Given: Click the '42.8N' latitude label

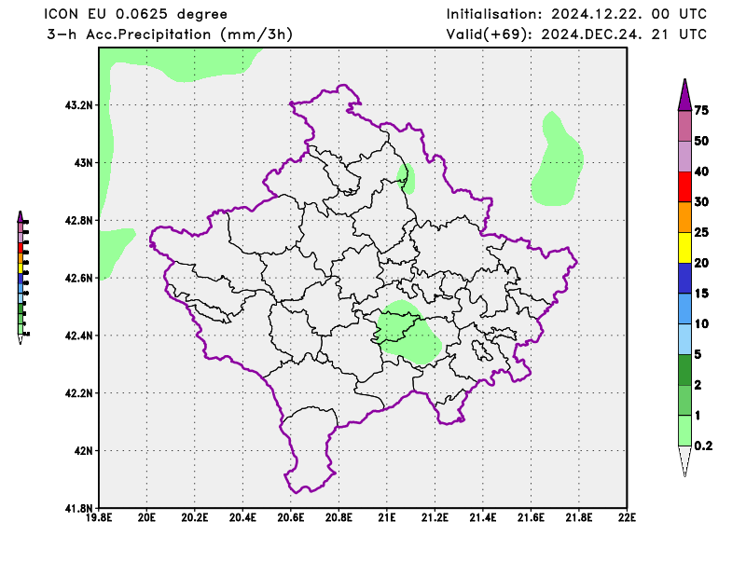Looking at the screenshot, I should point(79,220).
